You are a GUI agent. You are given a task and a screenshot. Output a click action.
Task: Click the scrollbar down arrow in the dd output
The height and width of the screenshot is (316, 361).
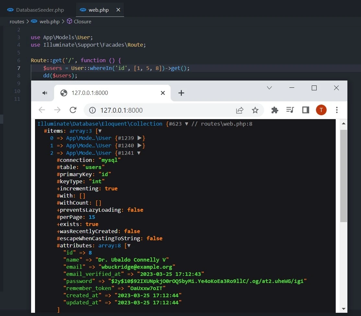click(344, 309)
